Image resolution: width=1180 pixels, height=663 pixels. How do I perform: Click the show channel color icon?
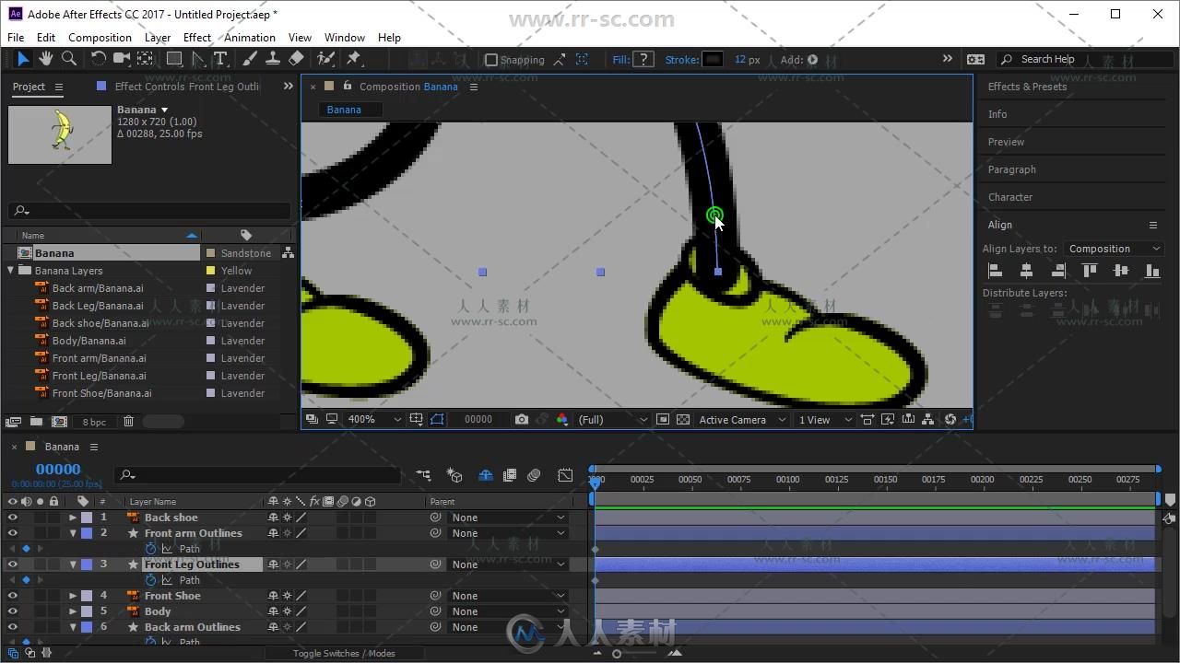point(562,419)
